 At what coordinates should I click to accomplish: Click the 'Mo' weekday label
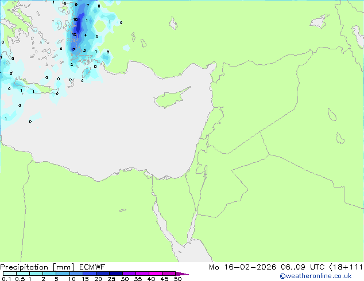[214, 267]
